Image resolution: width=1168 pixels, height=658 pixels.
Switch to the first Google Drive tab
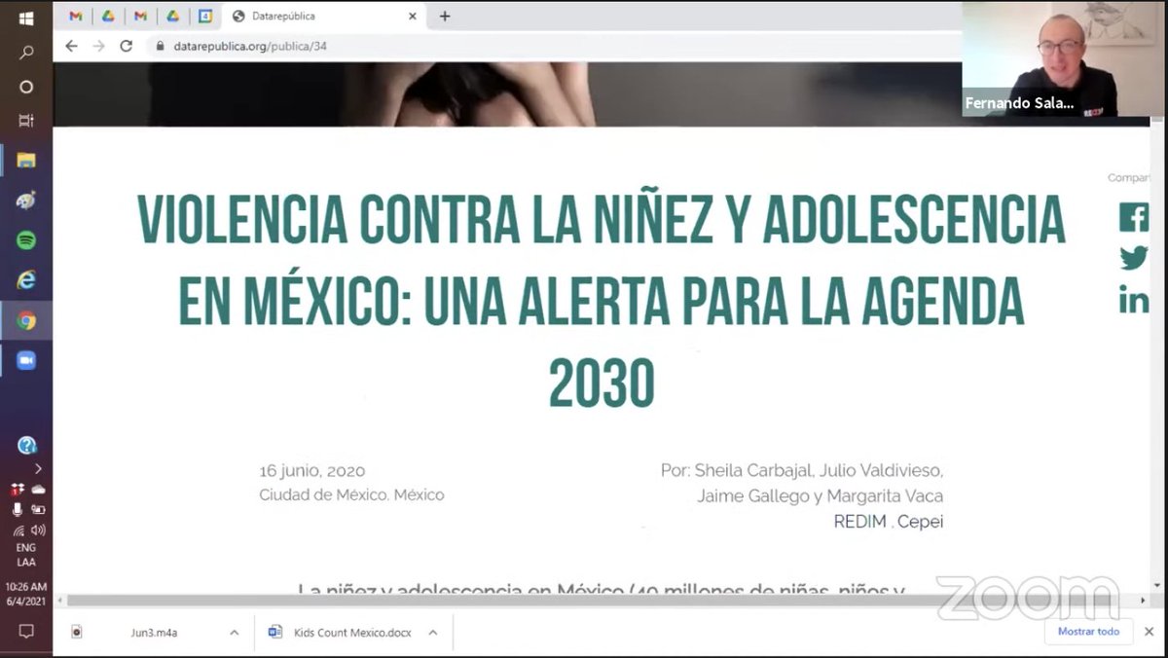click(108, 16)
